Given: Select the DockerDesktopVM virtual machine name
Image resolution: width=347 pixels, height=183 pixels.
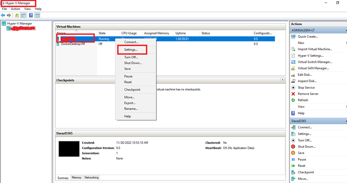Looking at the screenshot, I should (x=73, y=44).
